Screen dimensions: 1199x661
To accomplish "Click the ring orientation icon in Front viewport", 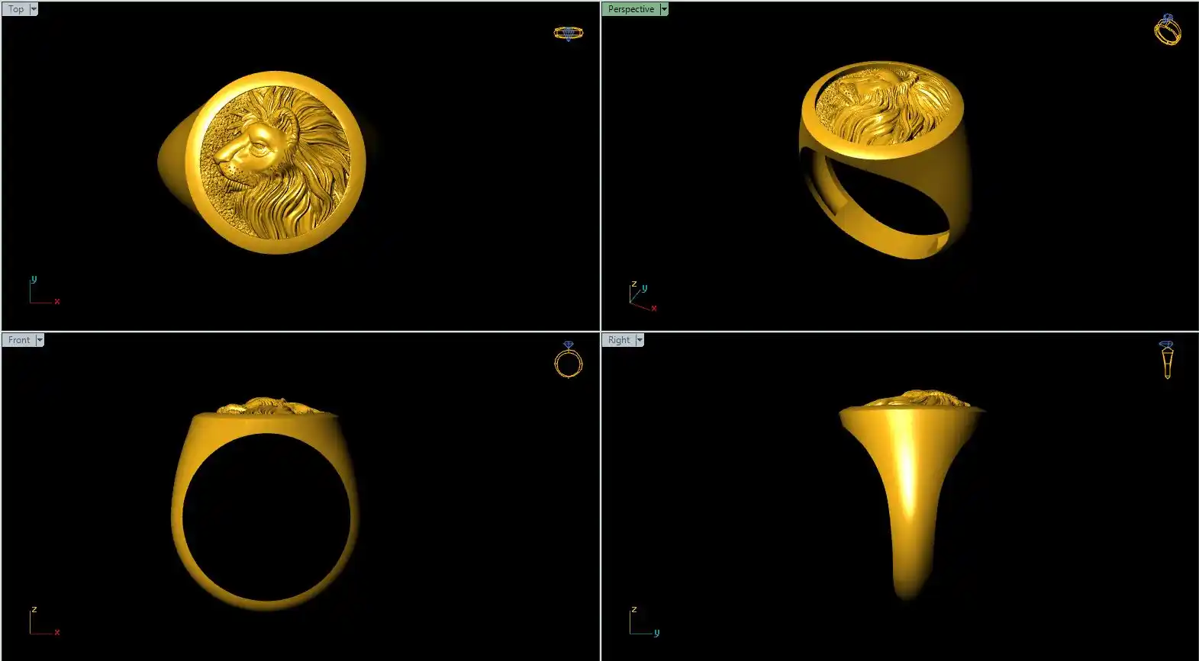I will point(568,360).
